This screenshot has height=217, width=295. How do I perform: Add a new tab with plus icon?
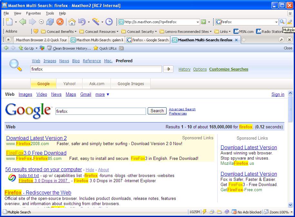[244, 40]
